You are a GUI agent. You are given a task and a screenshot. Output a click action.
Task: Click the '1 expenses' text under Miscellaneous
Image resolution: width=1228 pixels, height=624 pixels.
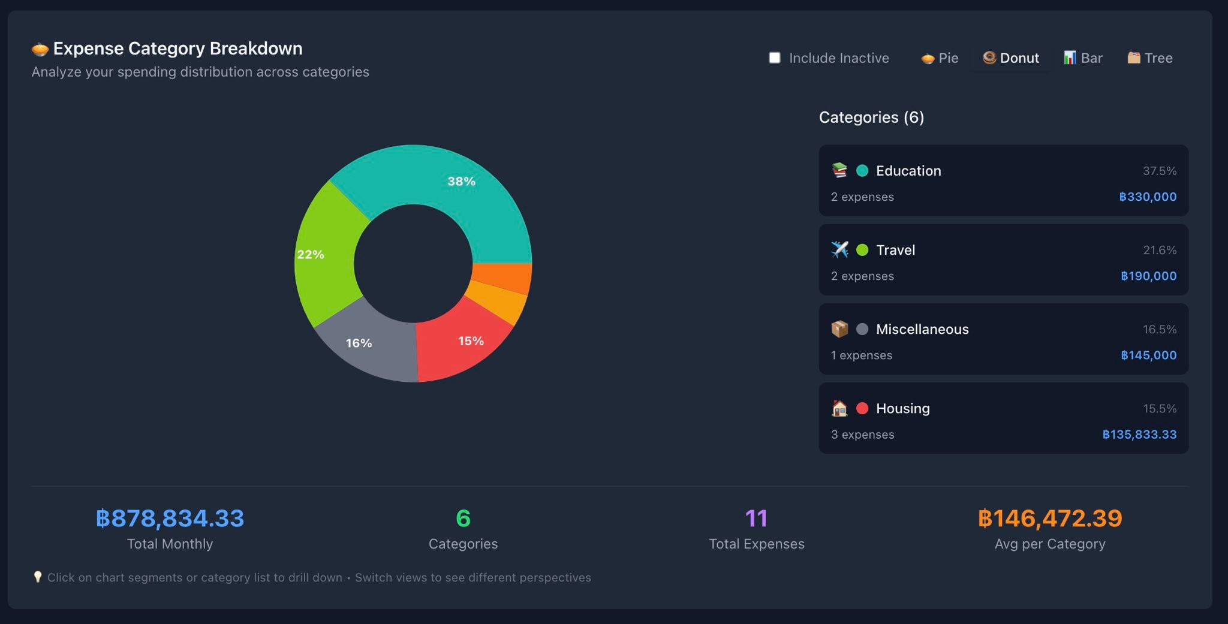coord(861,355)
